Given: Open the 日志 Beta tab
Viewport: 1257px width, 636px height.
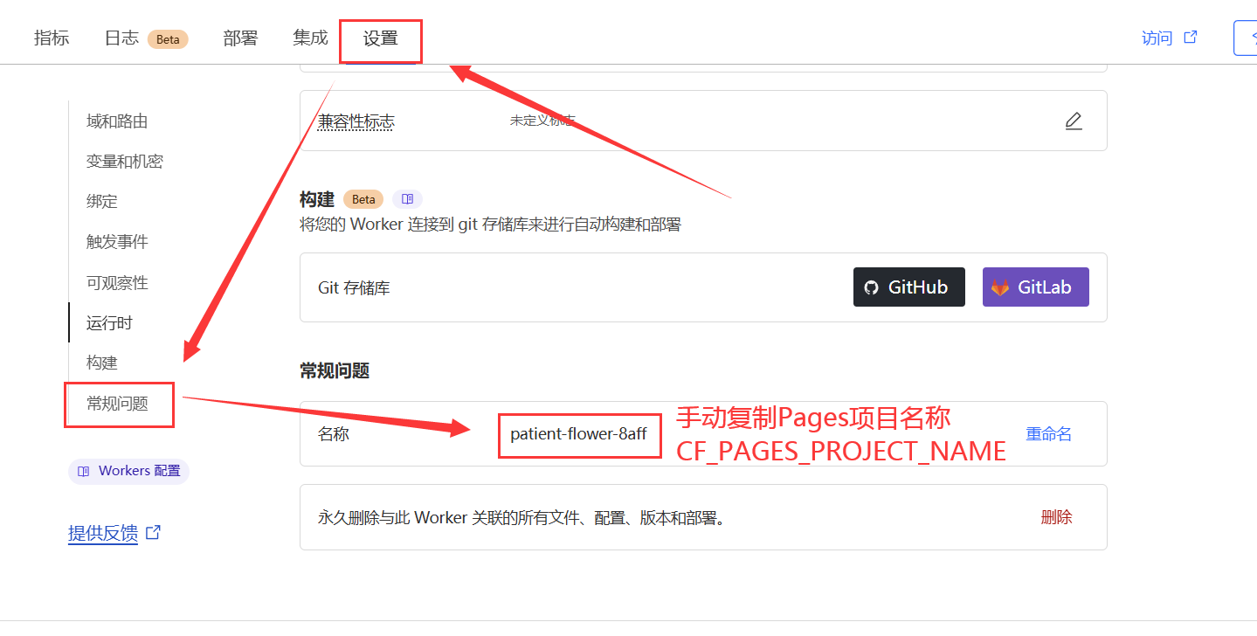Looking at the screenshot, I should click(x=121, y=38).
